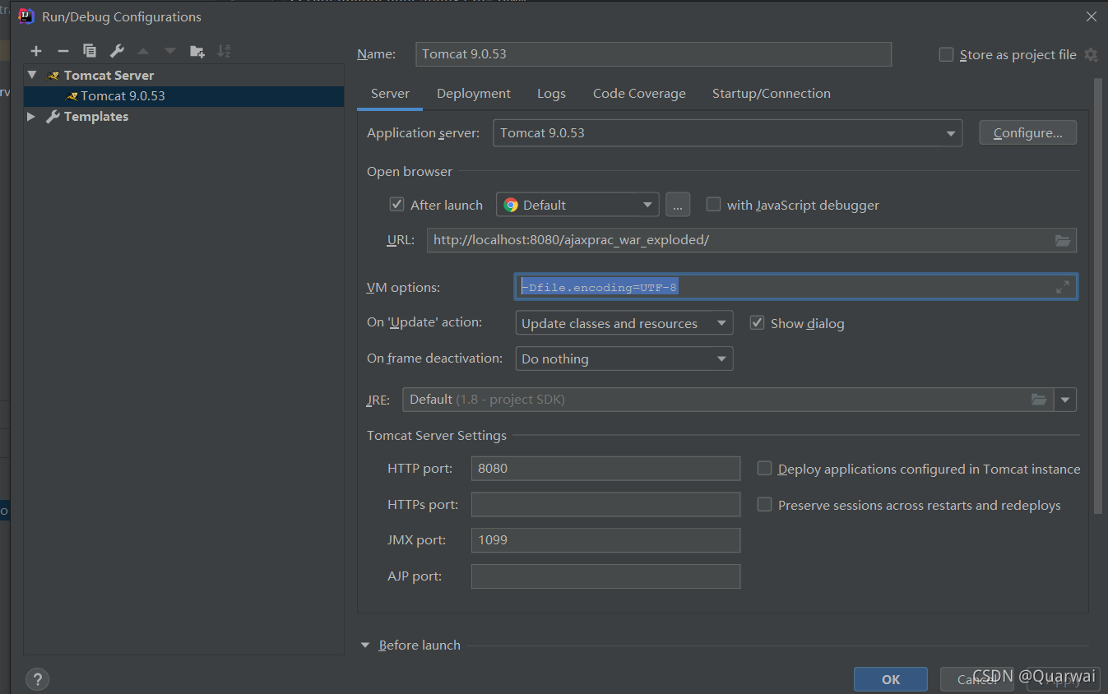The width and height of the screenshot is (1108, 694).
Task: Open settings gear next to Store as project file
Action: (1091, 54)
